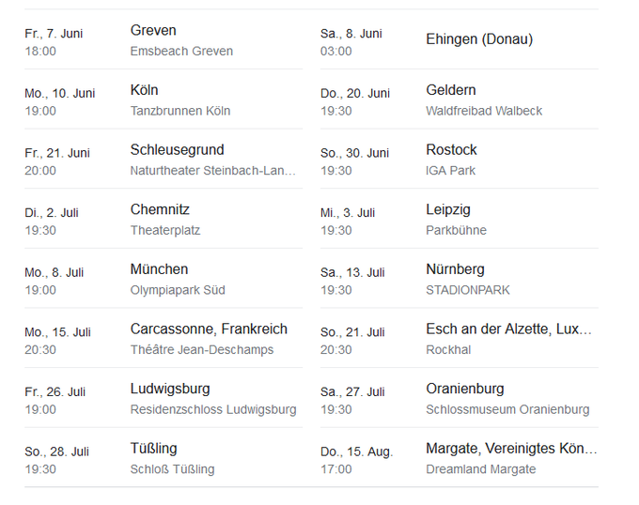Select the Ehingen (Donau) concert entry
Screen dimensions: 639x505
tap(479, 39)
